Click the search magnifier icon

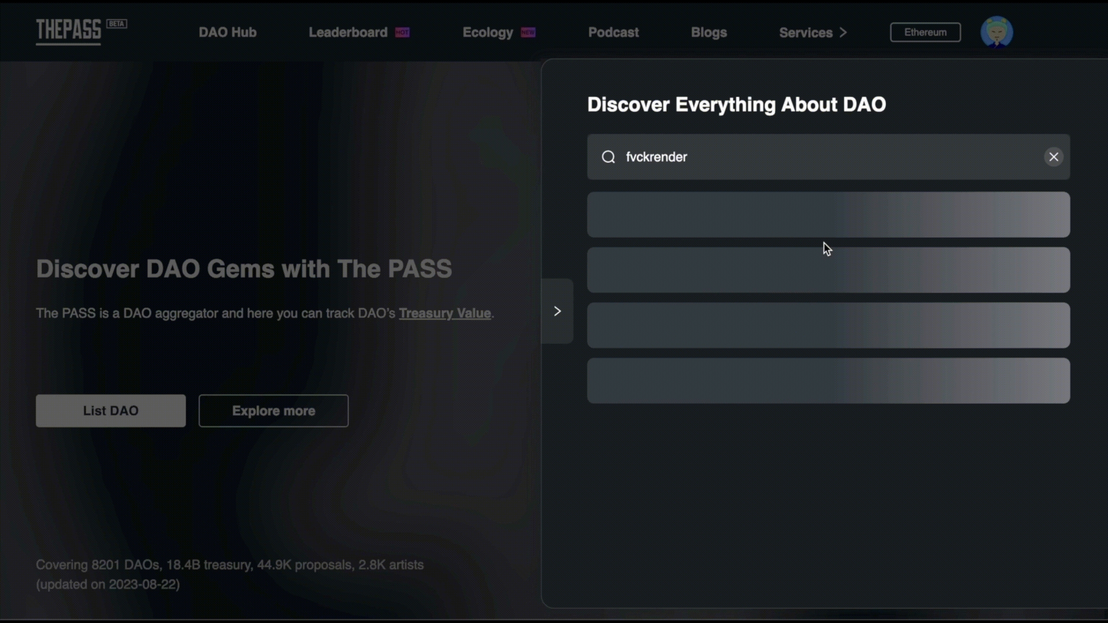pos(608,157)
